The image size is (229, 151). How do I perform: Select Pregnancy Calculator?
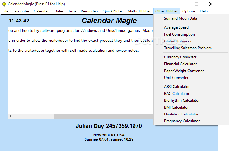(x=191, y=121)
